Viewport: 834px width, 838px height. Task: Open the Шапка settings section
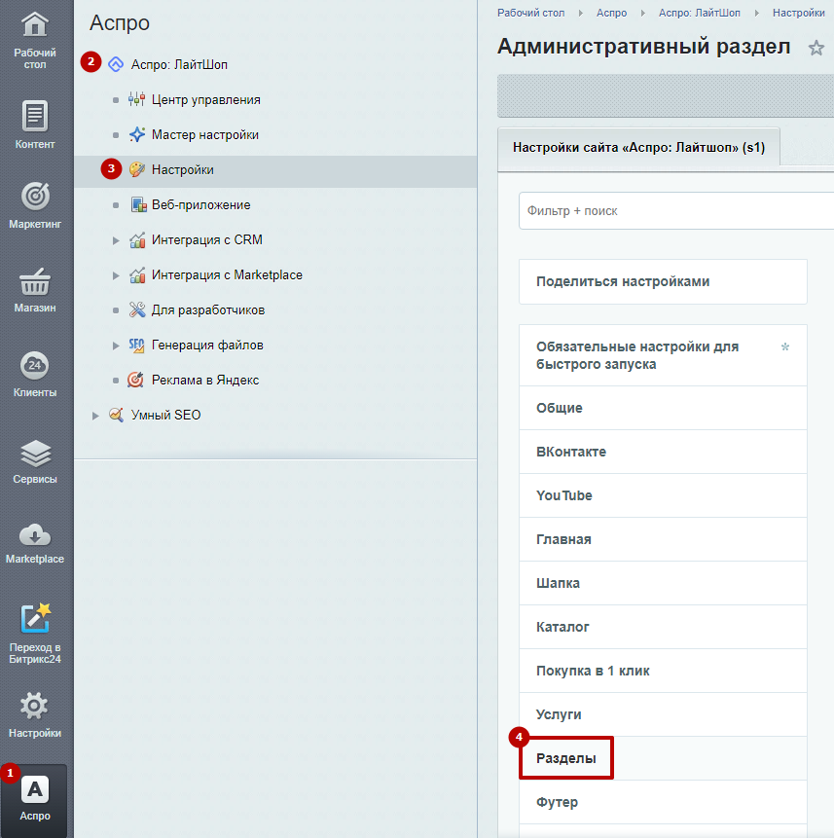[x=663, y=583]
